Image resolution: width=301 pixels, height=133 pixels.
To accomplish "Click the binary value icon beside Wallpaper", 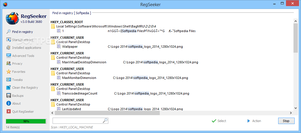I will (x=59, y=47).
